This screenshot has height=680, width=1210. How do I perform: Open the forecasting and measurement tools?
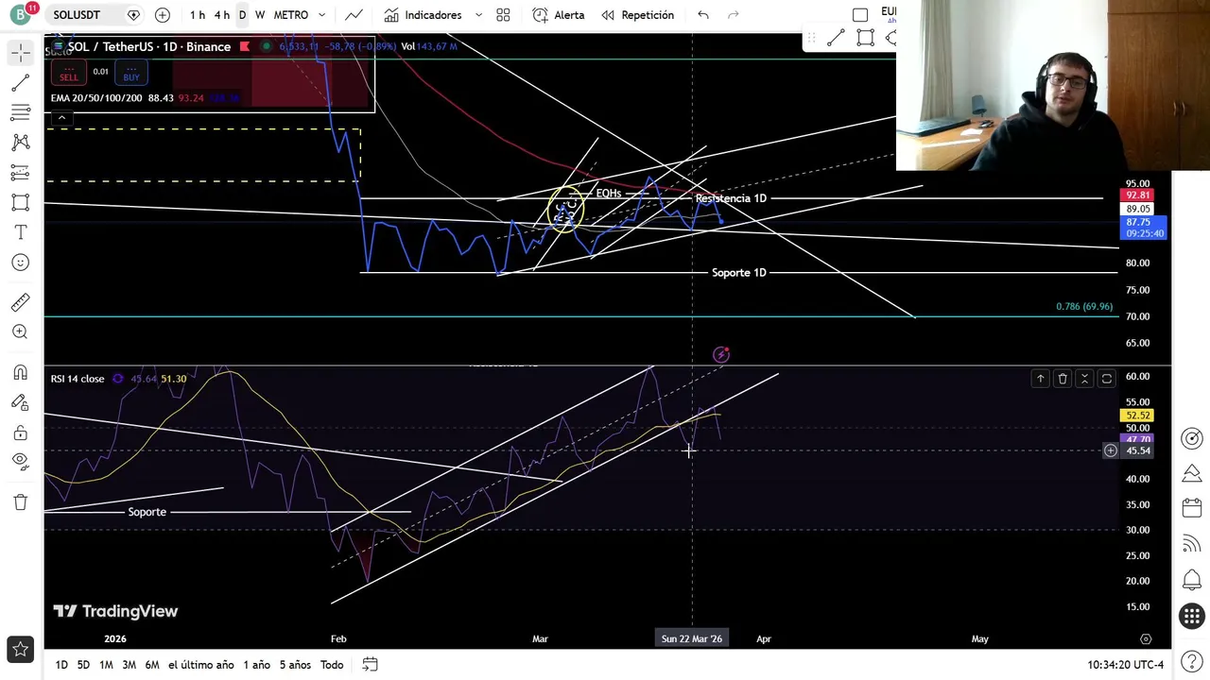[20, 173]
